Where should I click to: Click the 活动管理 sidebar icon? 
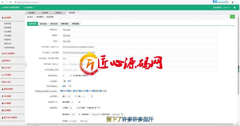pyautogui.click(x=3, y=96)
